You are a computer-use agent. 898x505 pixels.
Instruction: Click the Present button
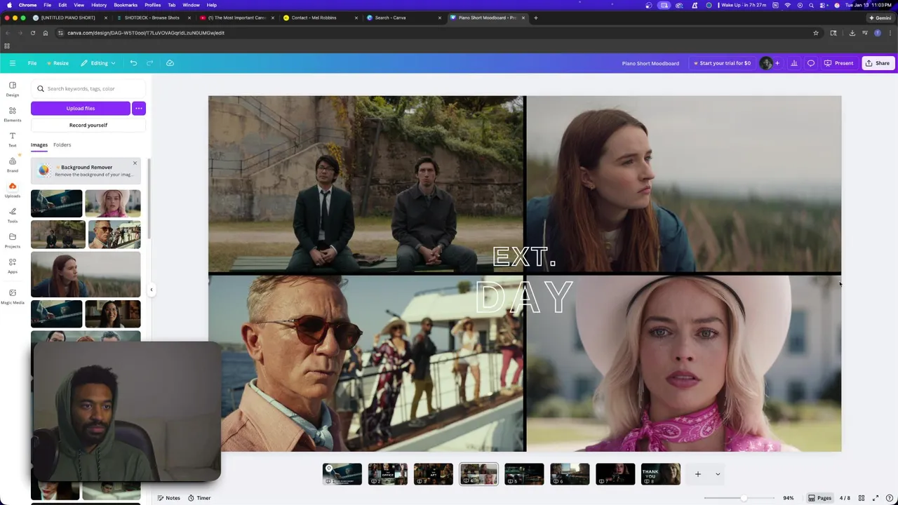pos(838,63)
